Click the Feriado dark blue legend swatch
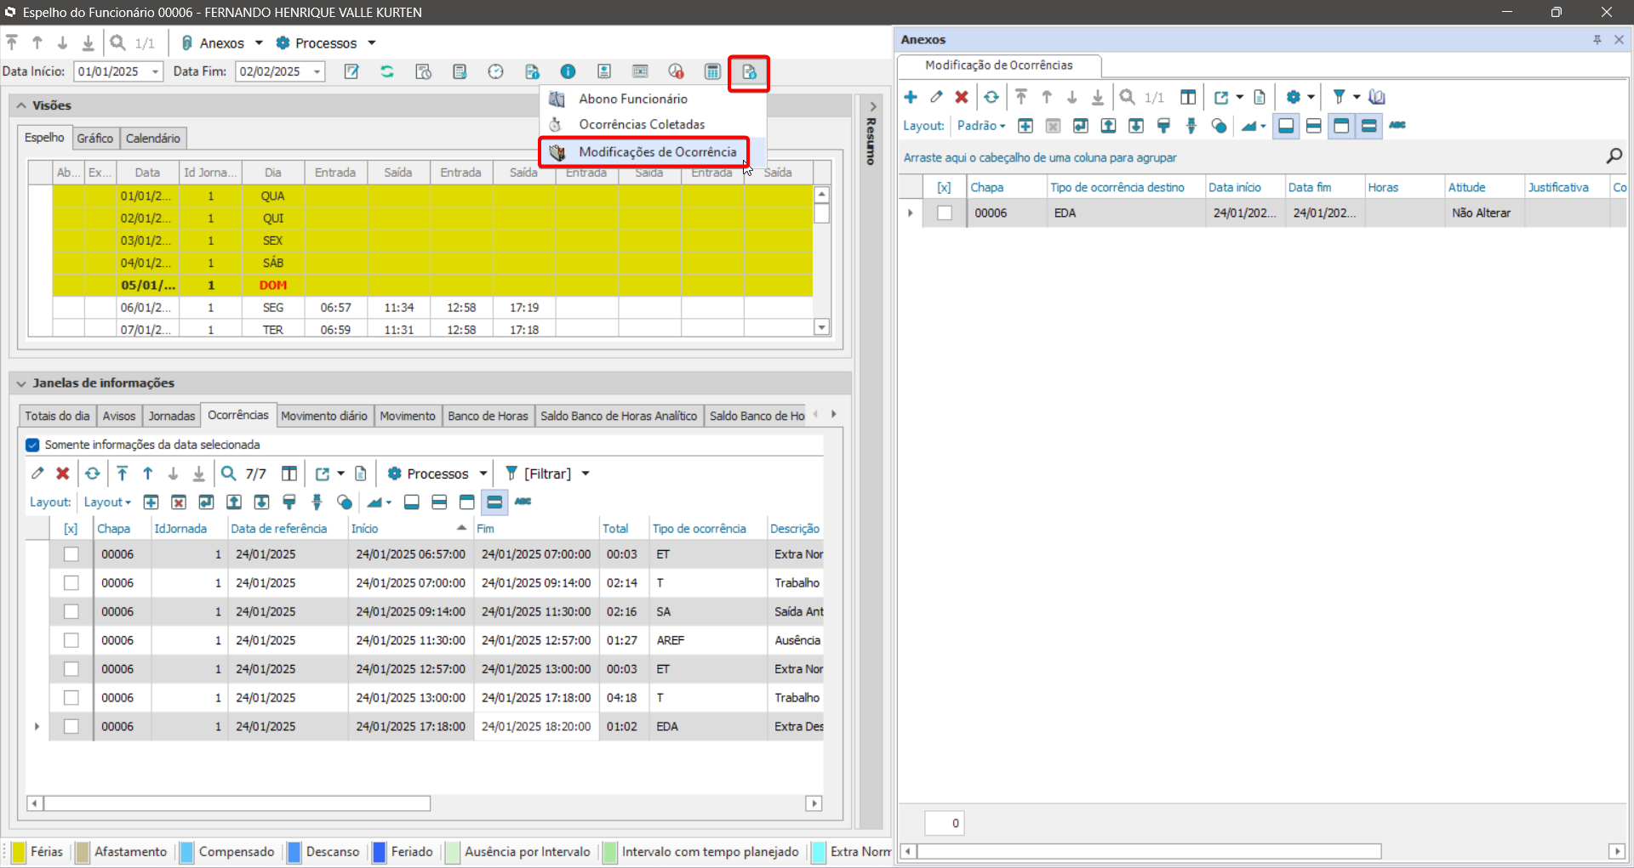This screenshot has height=868, width=1634. click(380, 852)
